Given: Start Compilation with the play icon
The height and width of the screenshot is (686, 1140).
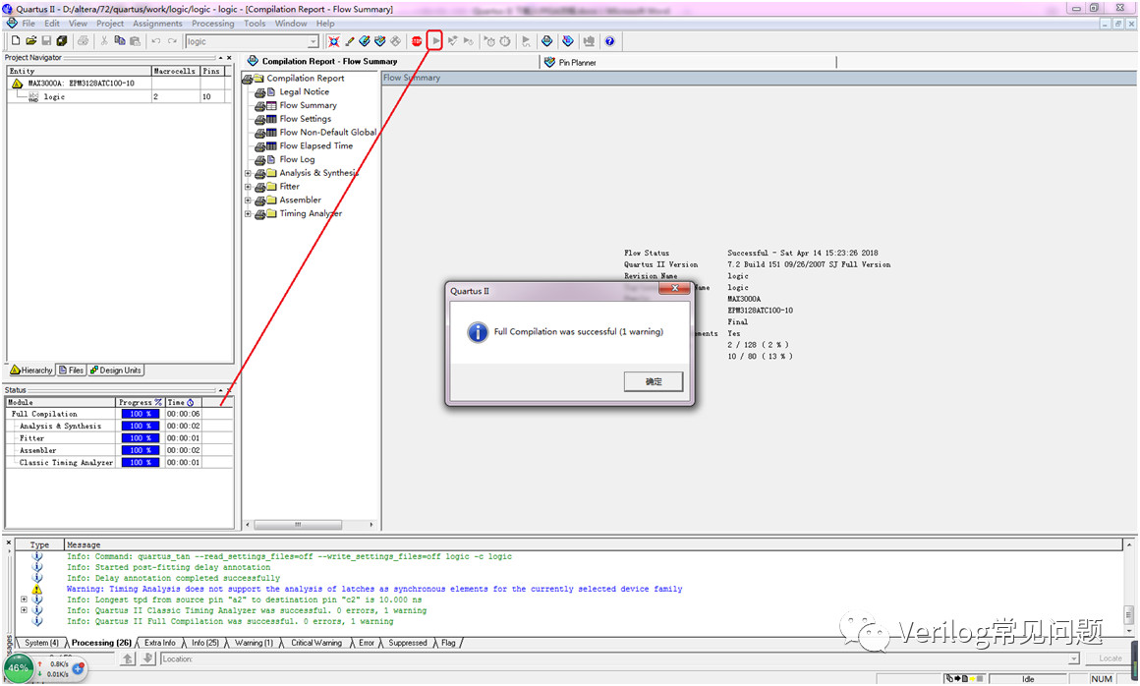Looking at the screenshot, I should click(x=434, y=41).
